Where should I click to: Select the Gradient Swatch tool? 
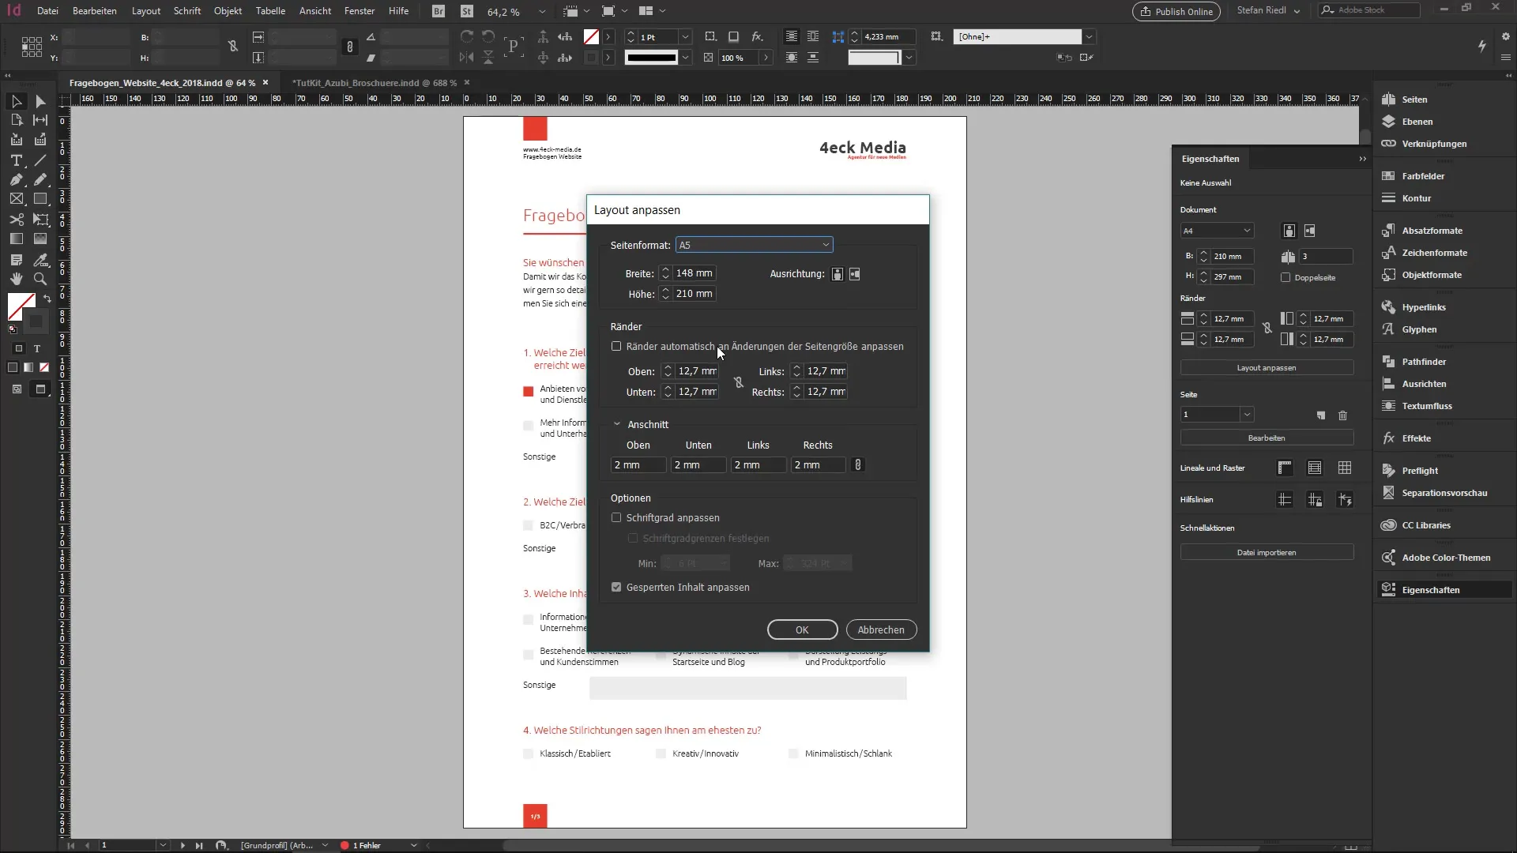click(x=16, y=239)
